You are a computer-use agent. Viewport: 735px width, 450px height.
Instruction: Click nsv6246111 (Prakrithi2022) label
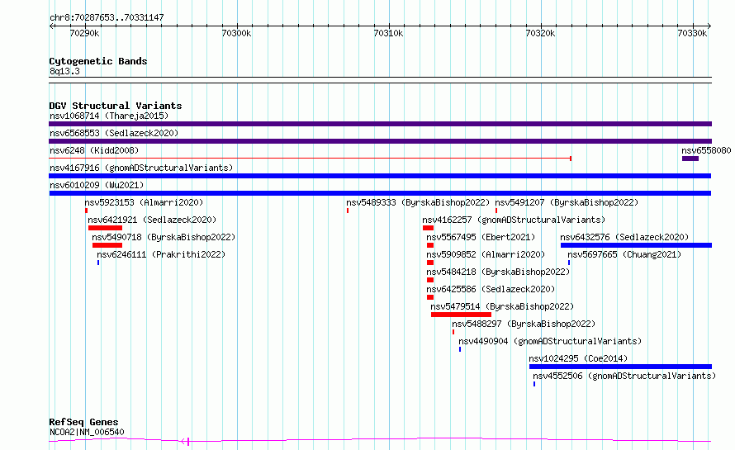tap(161, 254)
